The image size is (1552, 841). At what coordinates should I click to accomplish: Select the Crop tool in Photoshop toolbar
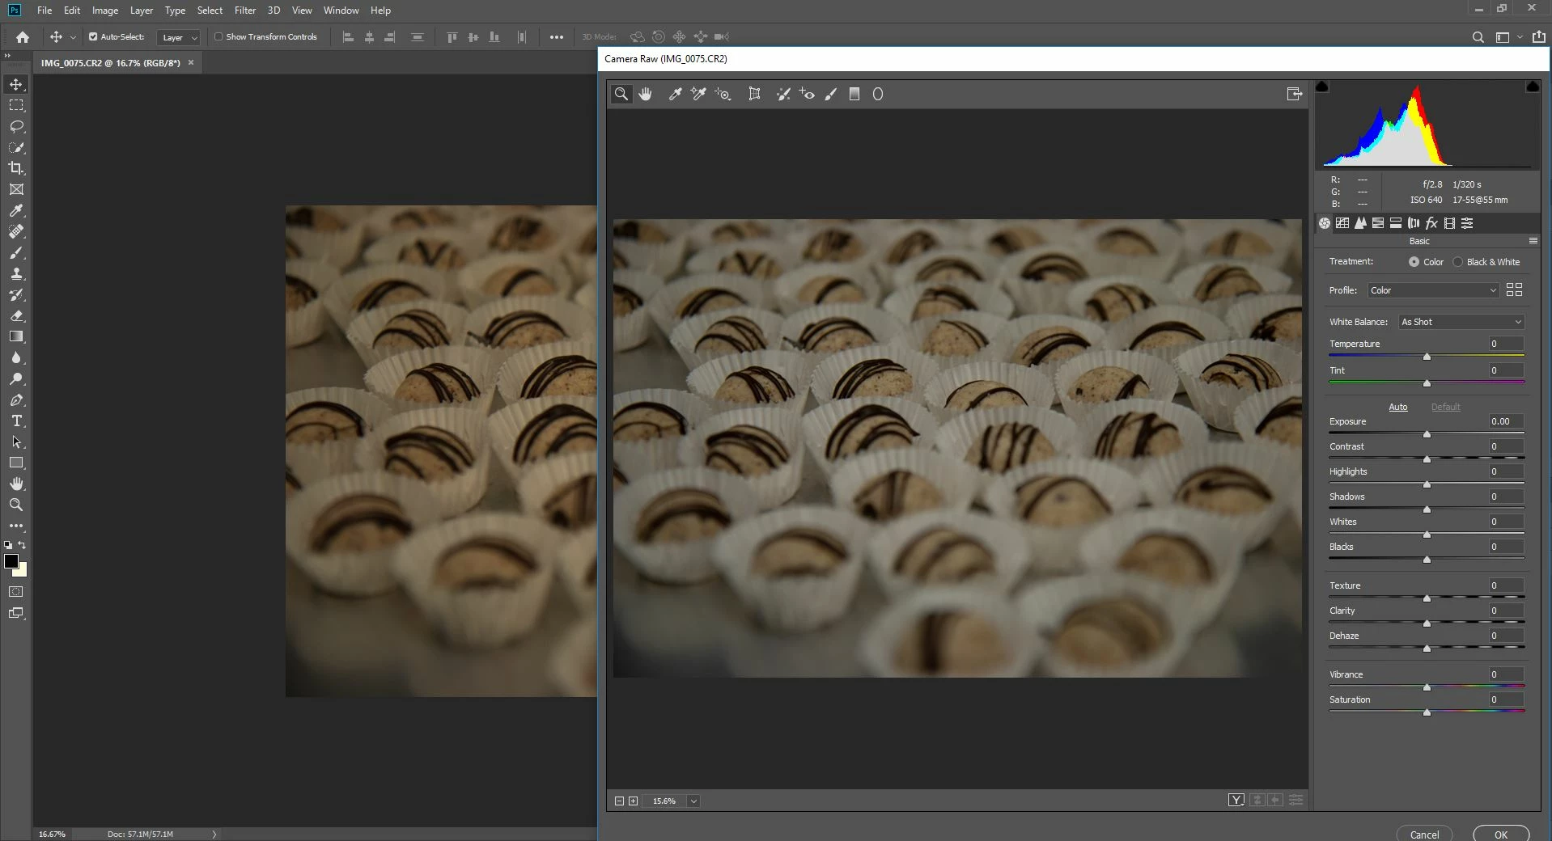pyautogui.click(x=16, y=168)
